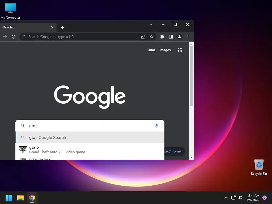
Task: Open the Windows Start menu
Action: pos(9,198)
